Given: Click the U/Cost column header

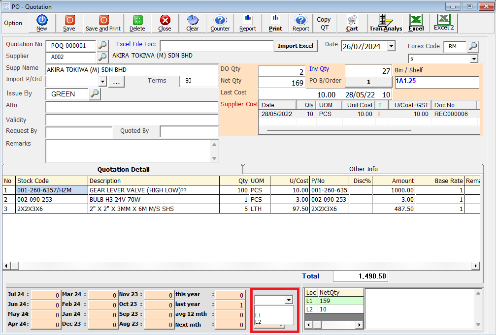Looking at the screenshot, I should pyautogui.click(x=290, y=181).
